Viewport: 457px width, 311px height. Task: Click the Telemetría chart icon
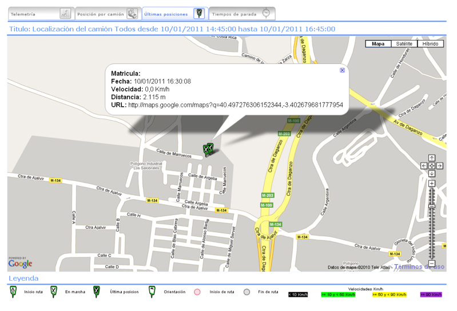(65, 14)
